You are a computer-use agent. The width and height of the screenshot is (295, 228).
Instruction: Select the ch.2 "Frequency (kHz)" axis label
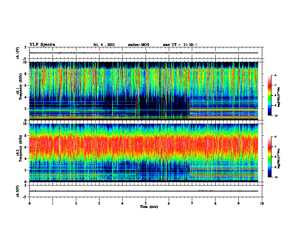(x=20, y=148)
